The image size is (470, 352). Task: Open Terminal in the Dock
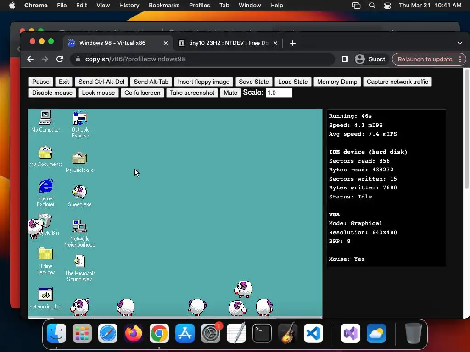[262, 333]
